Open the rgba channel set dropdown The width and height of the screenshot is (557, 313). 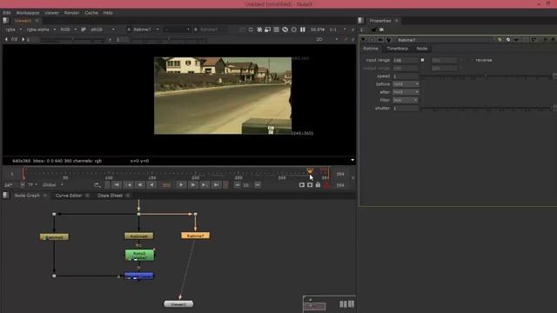click(14, 30)
